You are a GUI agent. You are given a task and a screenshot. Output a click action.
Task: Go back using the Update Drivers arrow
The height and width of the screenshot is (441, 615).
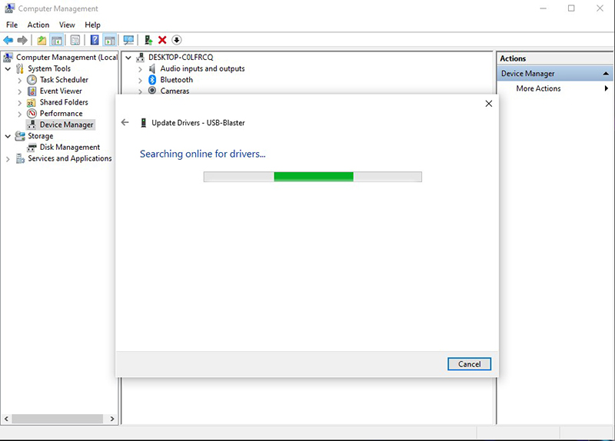(125, 122)
